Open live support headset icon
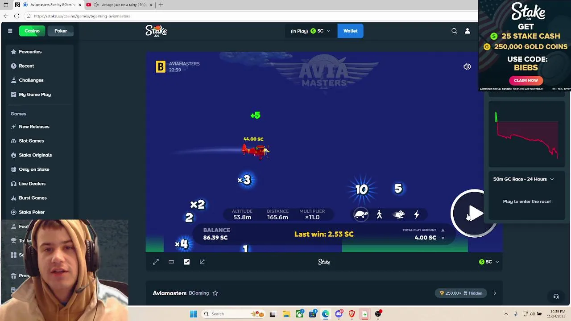The image size is (571, 321). pos(556,296)
